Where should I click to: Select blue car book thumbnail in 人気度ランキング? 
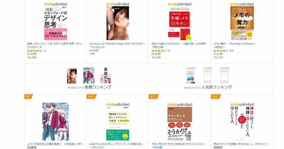pos(190,76)
